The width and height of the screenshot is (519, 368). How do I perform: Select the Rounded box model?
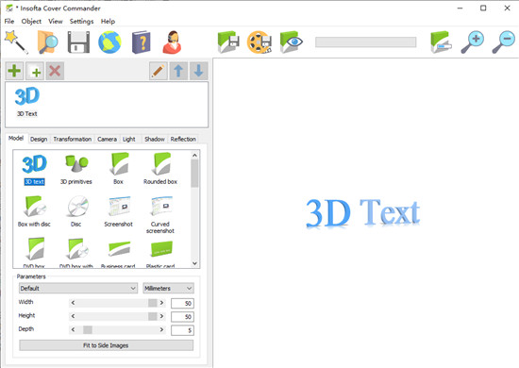[160, 168]
